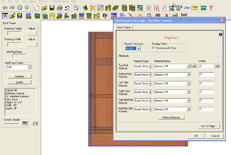Screen dimensions: 231x155
Task: Click the All button beside Width
Action: (x=217, y=66)
